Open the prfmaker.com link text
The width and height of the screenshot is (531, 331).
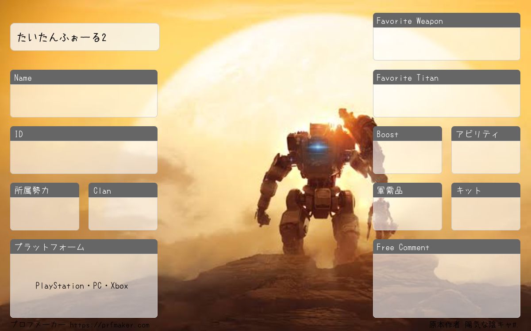click(x=109, y=325)
